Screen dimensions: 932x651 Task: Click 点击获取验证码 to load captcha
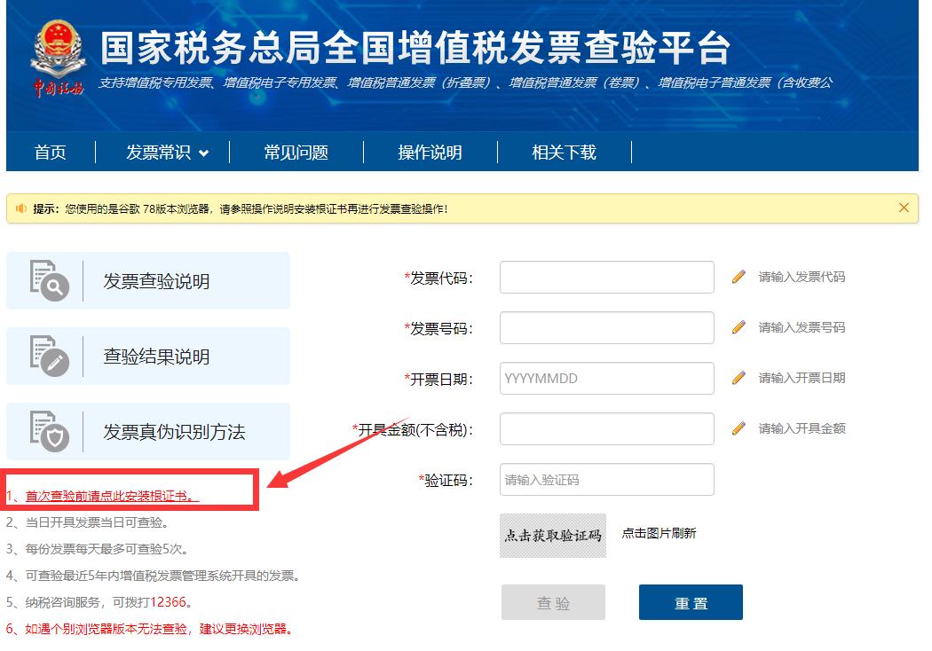[552, 536]
